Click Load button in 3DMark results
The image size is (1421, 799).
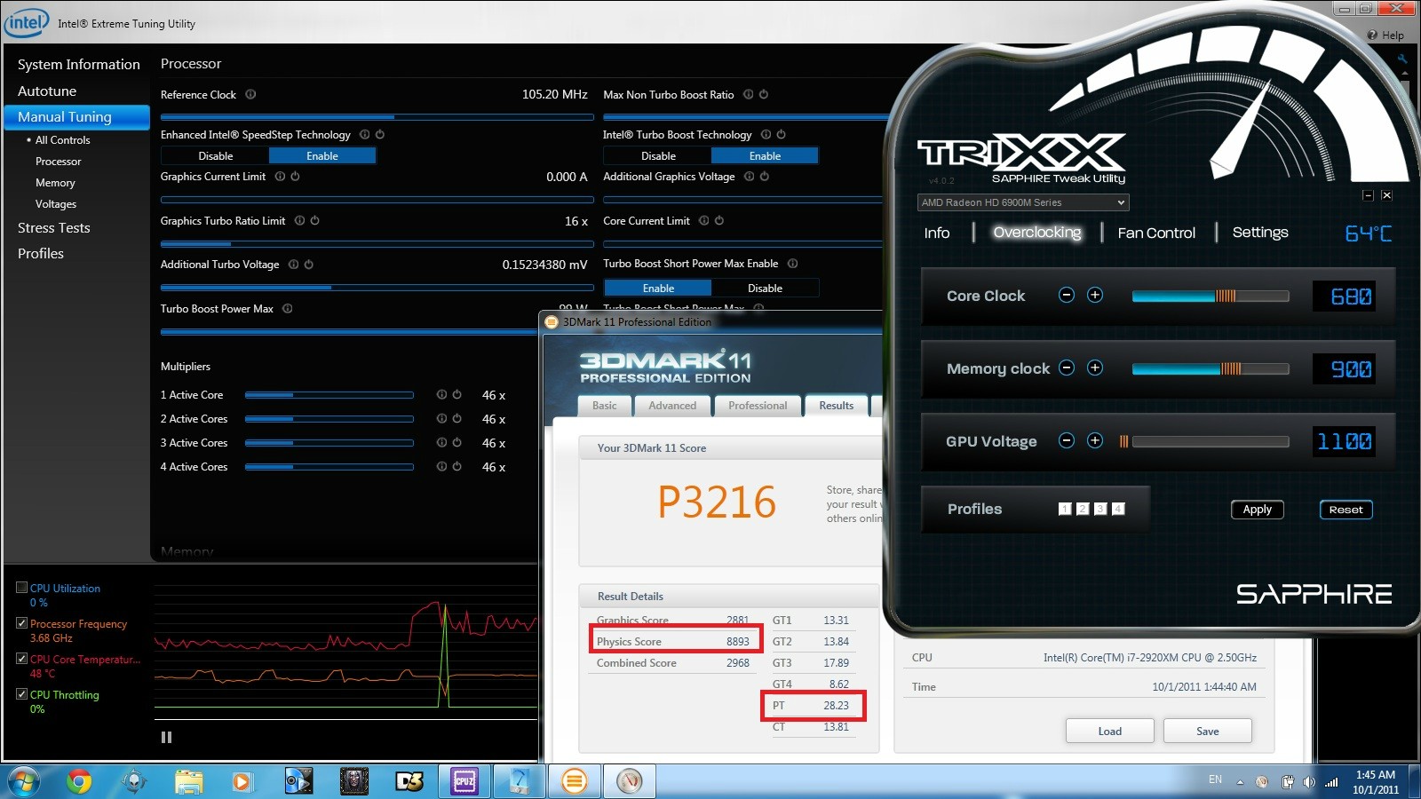1109,731
